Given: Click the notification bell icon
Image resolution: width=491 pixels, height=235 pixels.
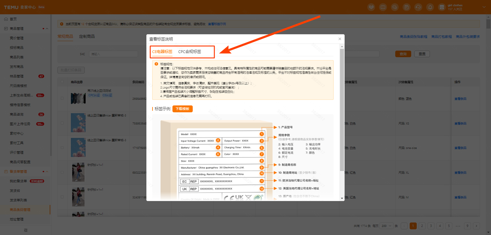Looking at the screenshot, I should [430, 7].
